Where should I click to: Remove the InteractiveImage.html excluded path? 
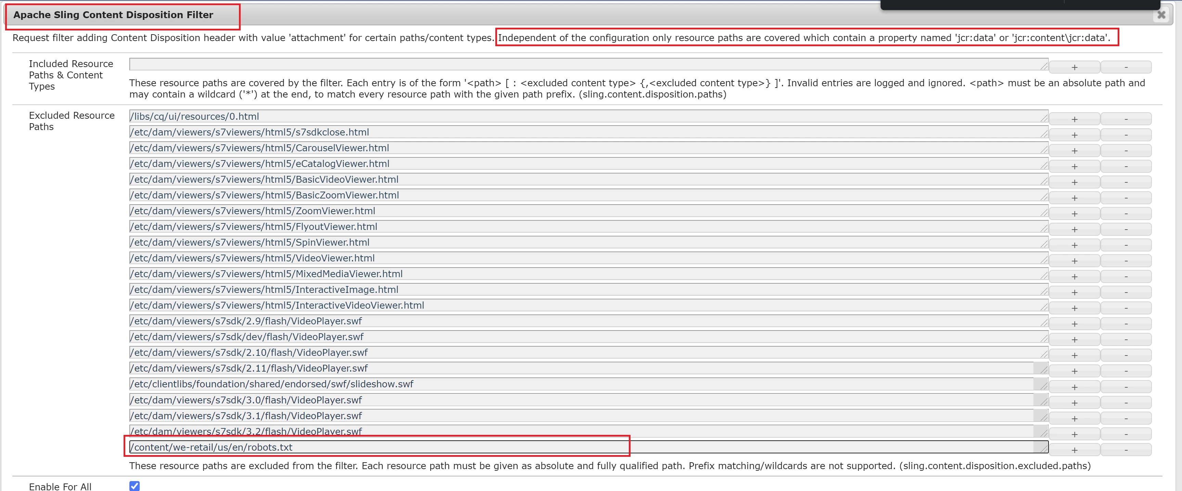pyautogui.click(x=1126, y=293)
